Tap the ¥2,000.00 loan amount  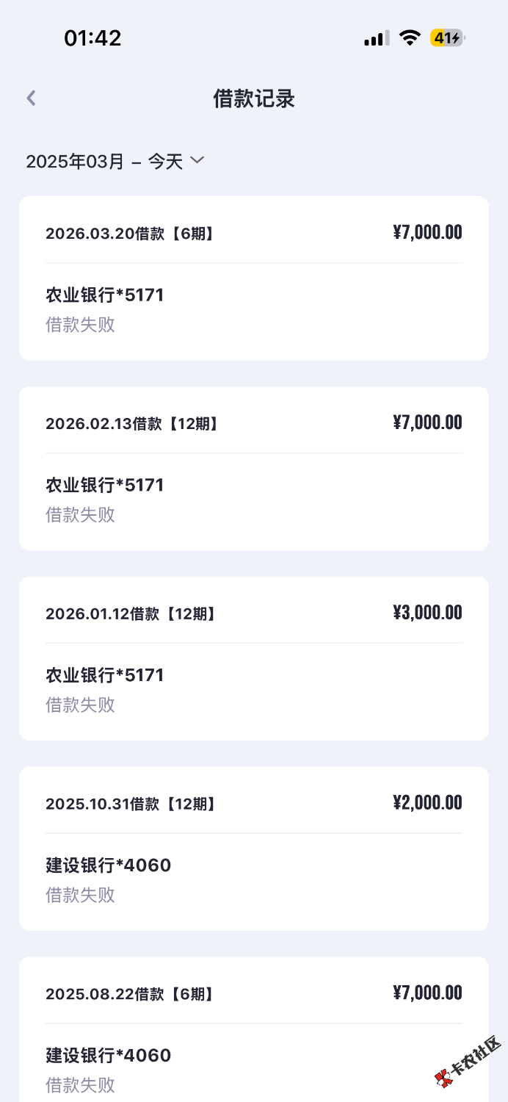pos(427,803)
